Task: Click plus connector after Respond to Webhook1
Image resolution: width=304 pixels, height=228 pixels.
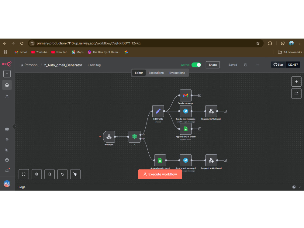Action: click(225, 160)
